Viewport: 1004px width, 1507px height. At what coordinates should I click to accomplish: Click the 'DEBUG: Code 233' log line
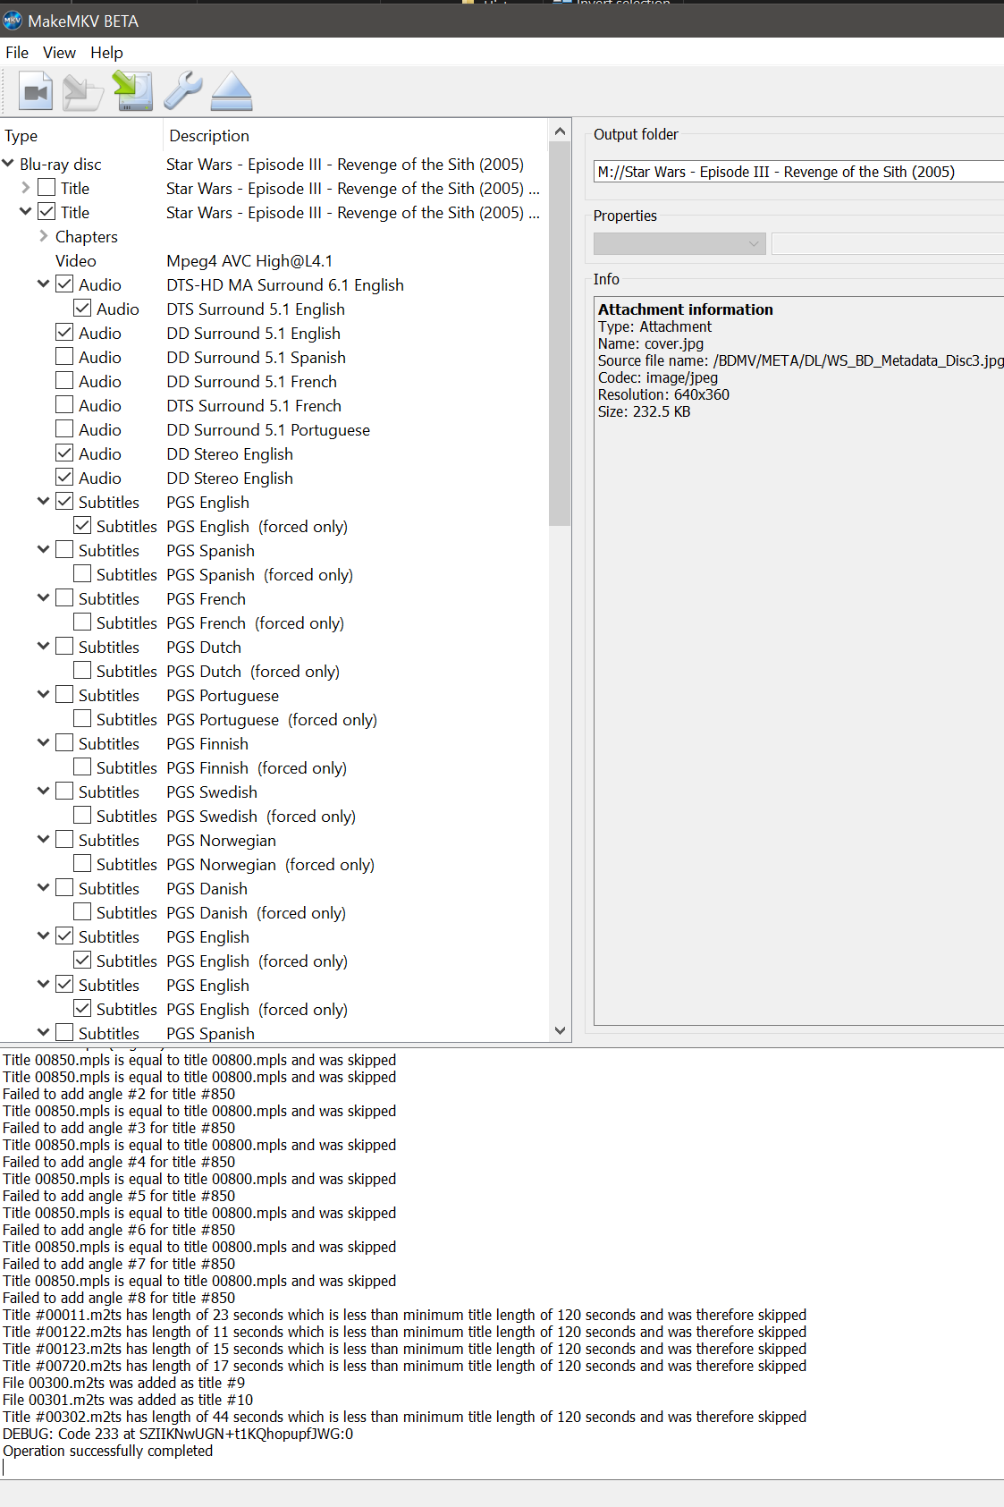(x=178, y=1434)
